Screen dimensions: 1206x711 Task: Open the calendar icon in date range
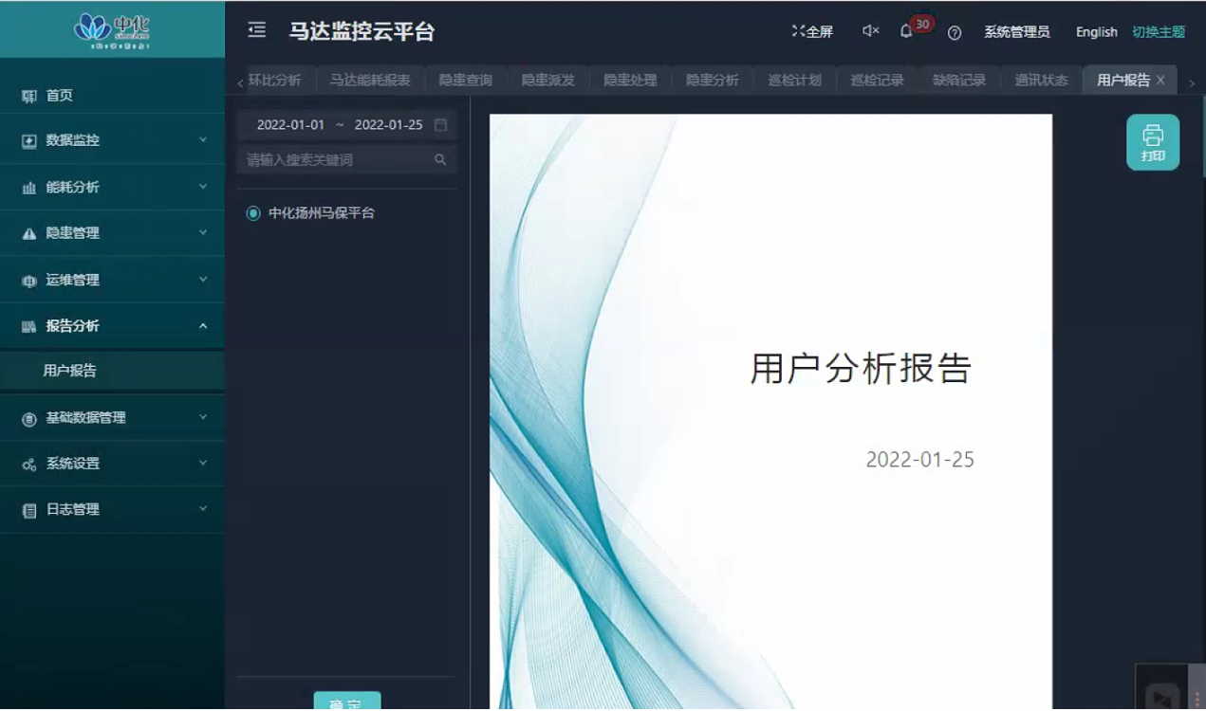[x=440, y=125]
